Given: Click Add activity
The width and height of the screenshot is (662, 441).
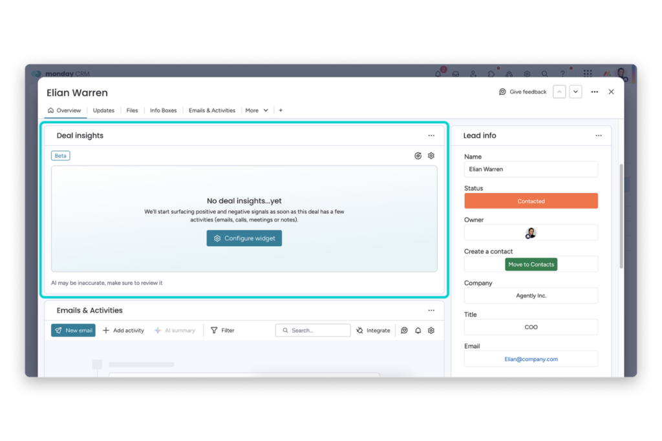Looking at the screenshot, I should click(x=123, y=331).
